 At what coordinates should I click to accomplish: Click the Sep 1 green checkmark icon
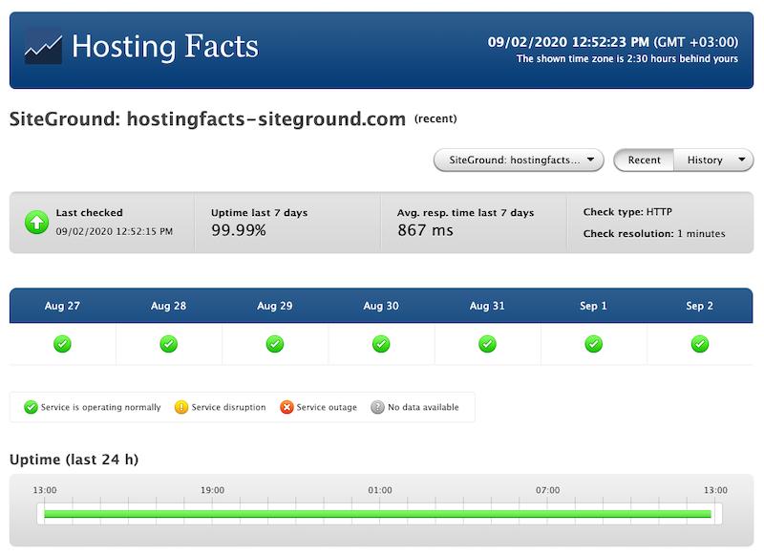(x=593, y=344)
